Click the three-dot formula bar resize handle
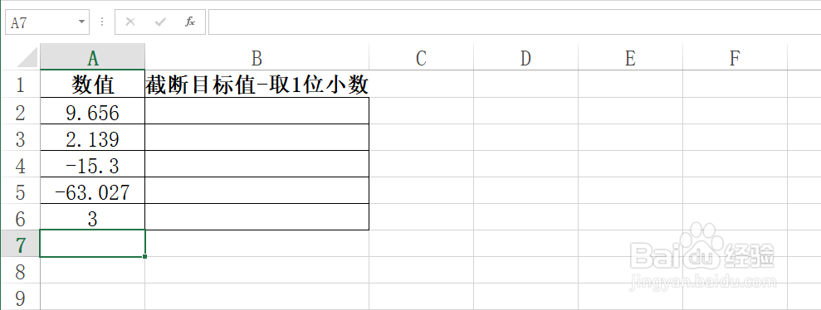Viewport: 821px width, 310px height. [x=102, y=22]
